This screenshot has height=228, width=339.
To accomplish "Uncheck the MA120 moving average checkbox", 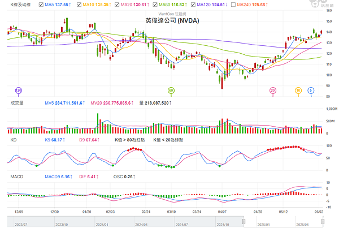I will click(x=193, y=5).
